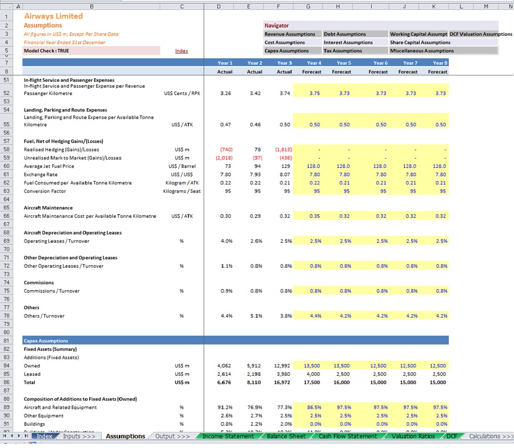The height and width of the screenshot is (448, 514).
Task: Switch to the Index sheet tab
Action: [x=44, y=436]
